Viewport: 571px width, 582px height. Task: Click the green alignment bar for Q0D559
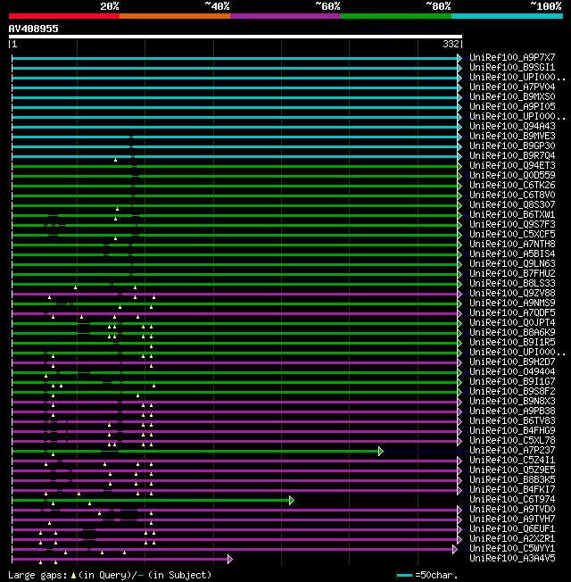pos(235,176)
